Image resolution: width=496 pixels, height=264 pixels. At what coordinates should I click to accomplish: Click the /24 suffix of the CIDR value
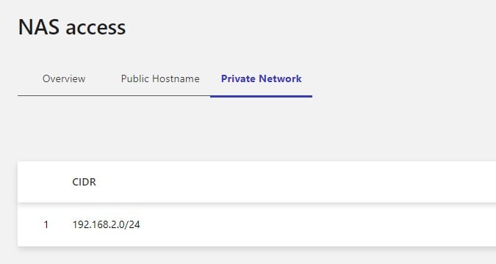coord(132,224)
